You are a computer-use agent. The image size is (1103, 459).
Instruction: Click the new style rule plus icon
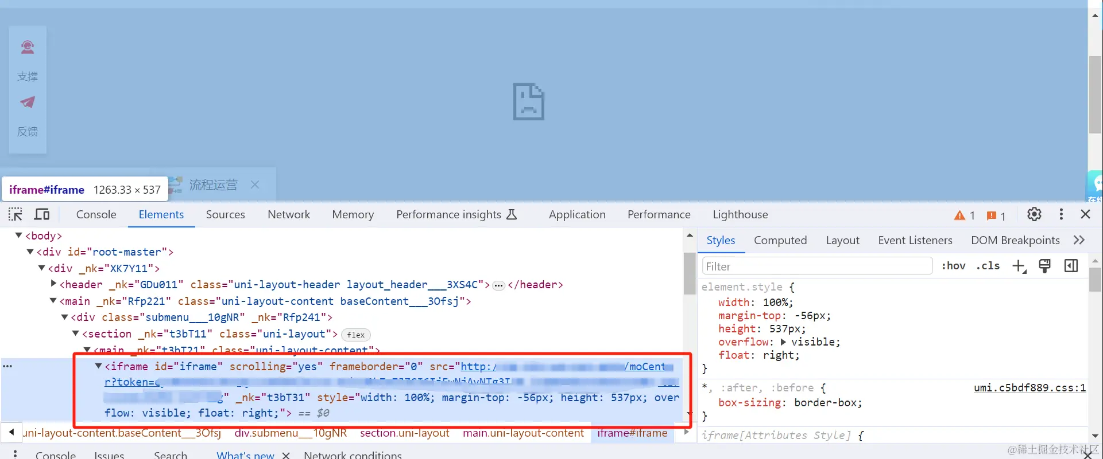1019,266
